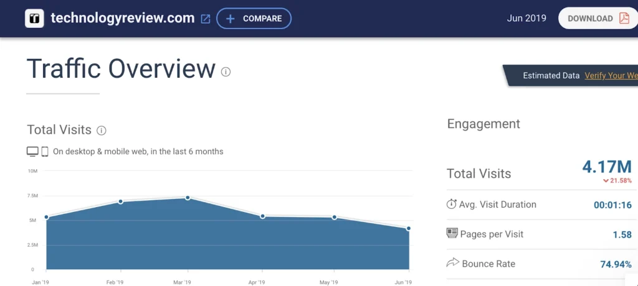Click the desktop device icon
Image resolution: width=638 pixels, height=286 pixels.
click(x=32, y=151)
